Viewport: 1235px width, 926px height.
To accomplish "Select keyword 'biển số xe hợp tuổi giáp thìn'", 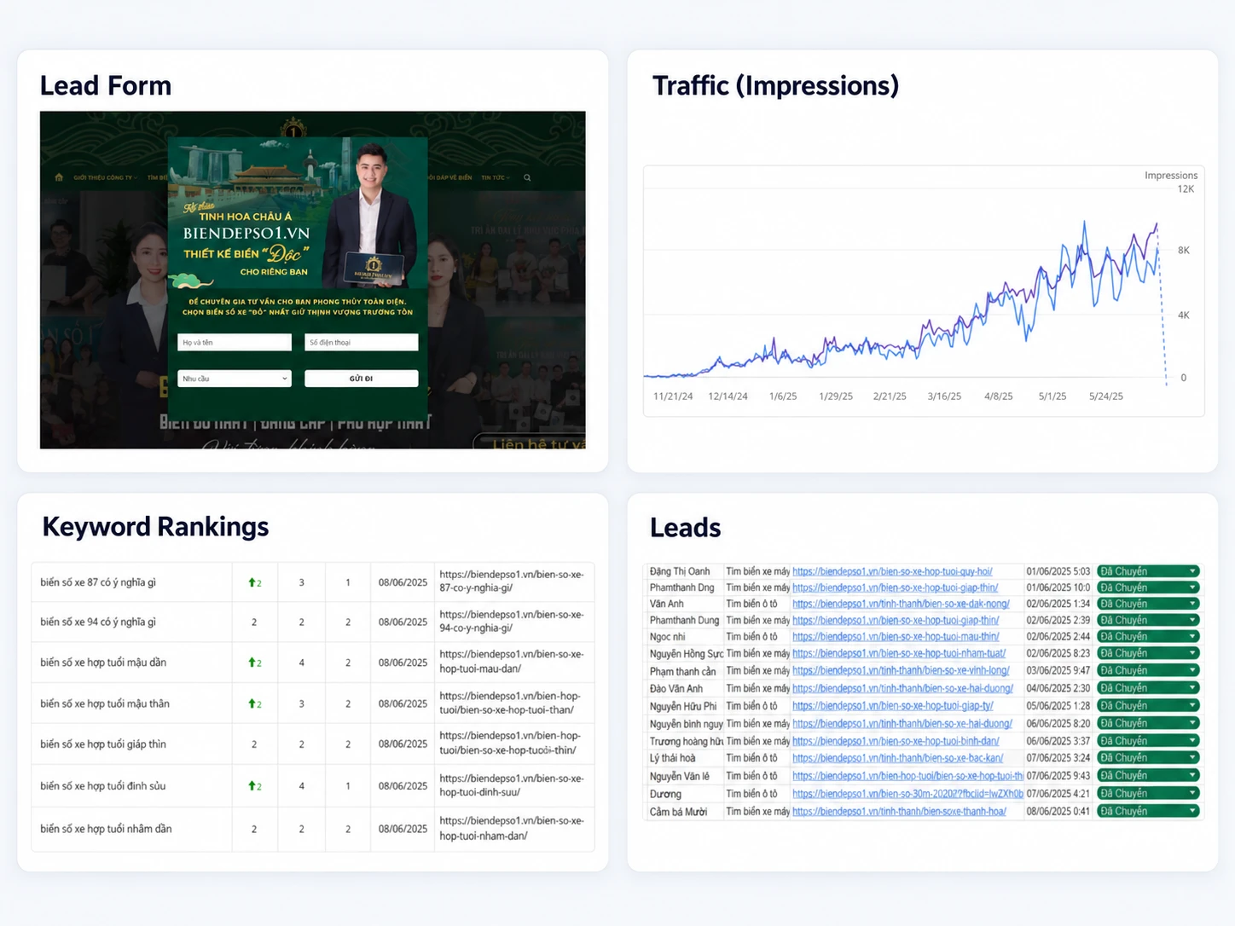I will [x=103, y=744].
